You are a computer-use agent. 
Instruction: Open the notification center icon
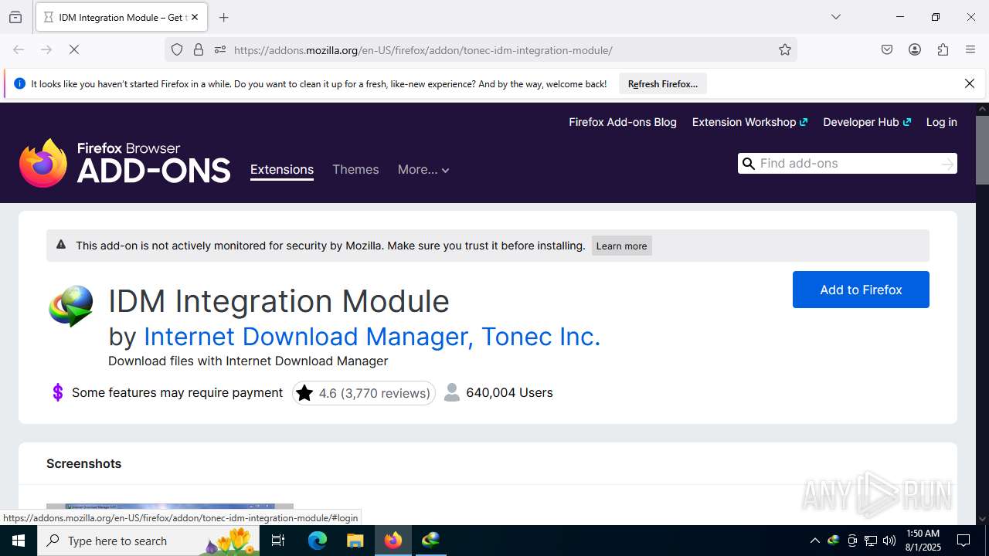pyautogui.click(x=964, y=541)
